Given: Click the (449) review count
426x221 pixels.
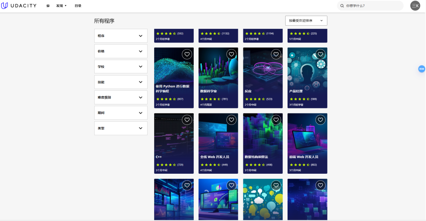Looking at the screenshot, I should (225, 165).
